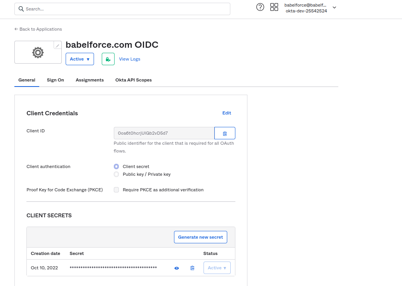
Task: Select Public key / Private key radio
Action: click(117, 174)
